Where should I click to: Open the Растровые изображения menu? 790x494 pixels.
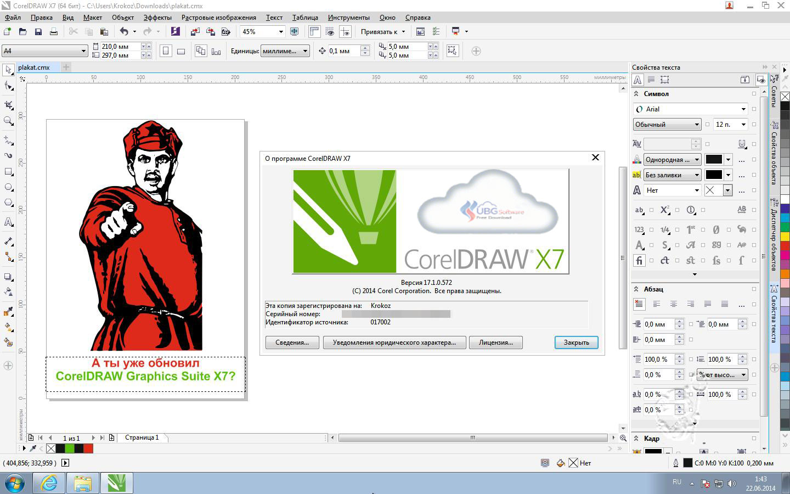click(219, 18)
